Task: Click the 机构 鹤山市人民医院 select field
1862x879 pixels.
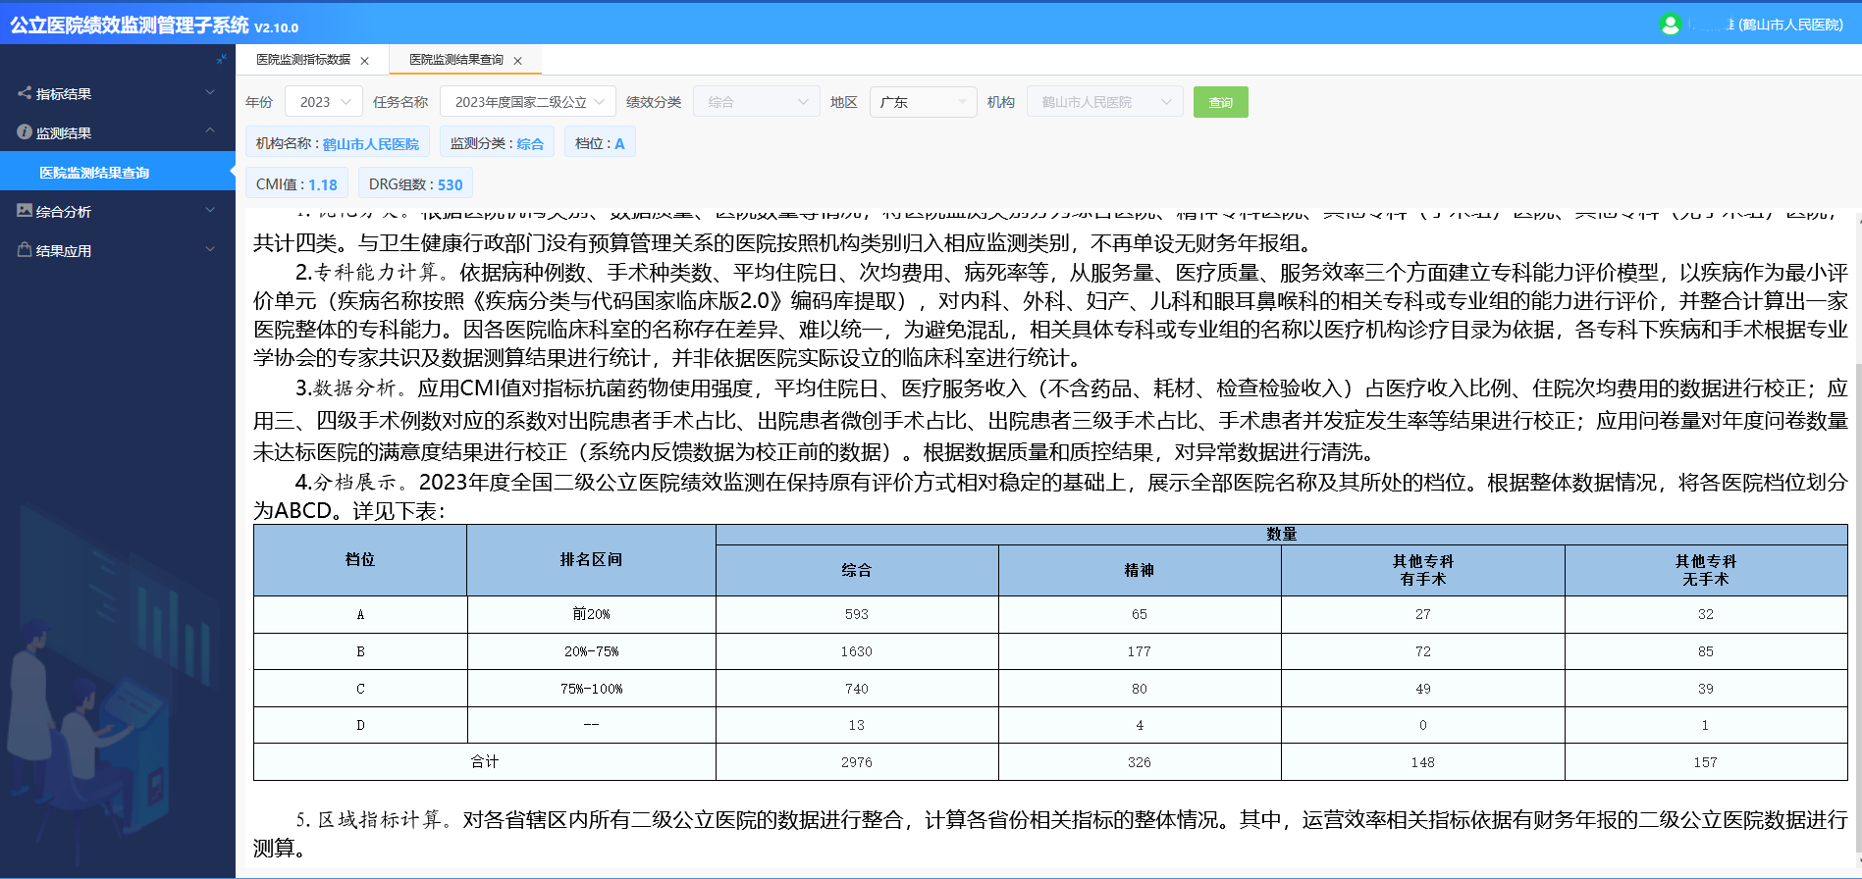Action: click(1103, 102)
